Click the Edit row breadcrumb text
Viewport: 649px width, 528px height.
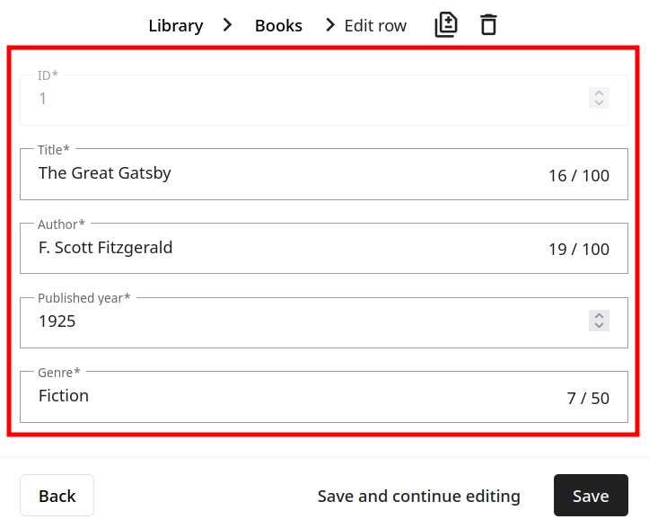(x=375, y=25)
